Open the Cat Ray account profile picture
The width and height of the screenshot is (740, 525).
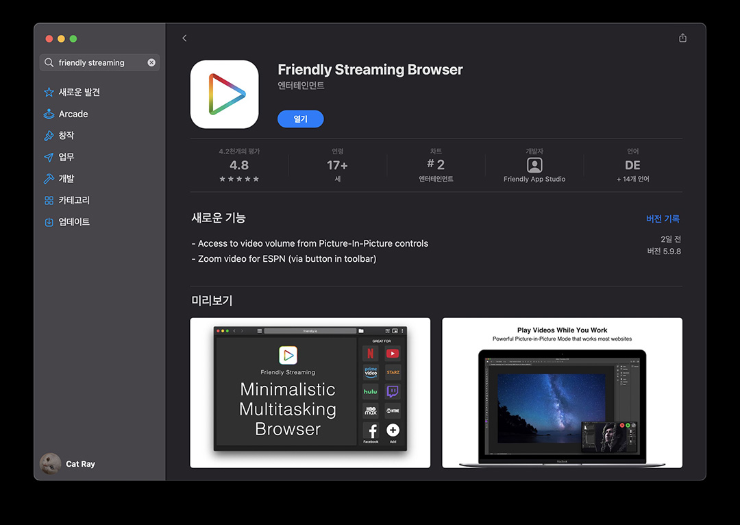pyautogui.click(x=51, y=463)
